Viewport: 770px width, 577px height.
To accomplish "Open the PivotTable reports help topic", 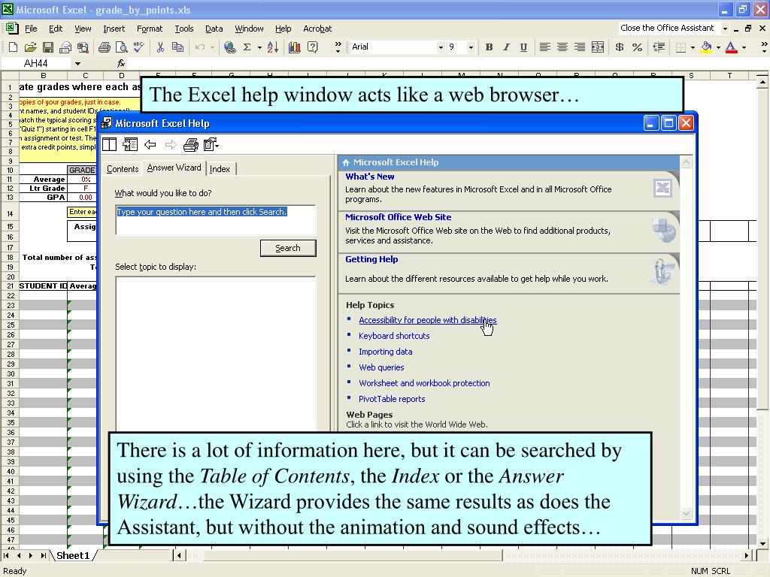I will pos(392,399).
